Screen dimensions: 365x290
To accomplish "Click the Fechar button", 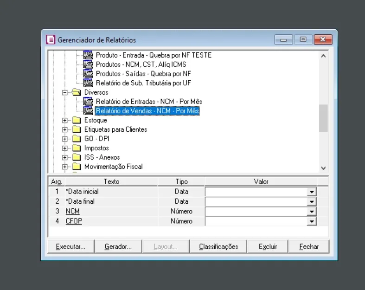I will coord(309,246).
